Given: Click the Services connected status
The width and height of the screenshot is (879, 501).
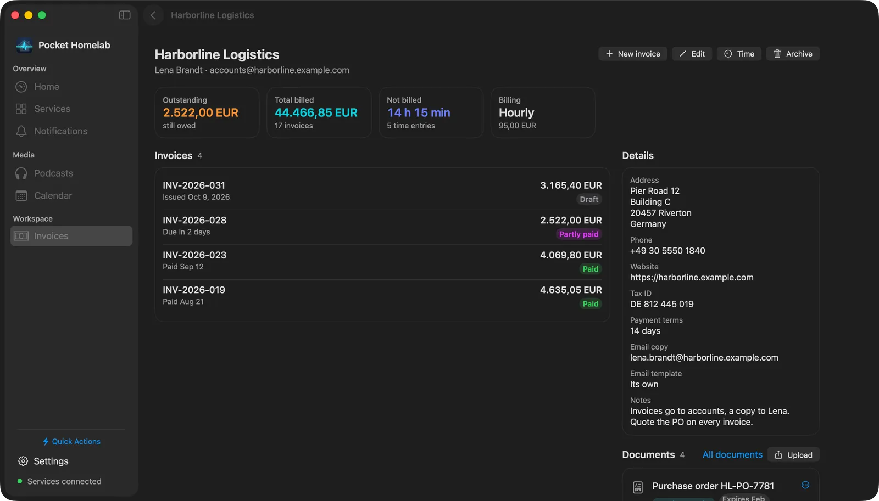Looking at the screenshot, I should [x=59, y=481].
